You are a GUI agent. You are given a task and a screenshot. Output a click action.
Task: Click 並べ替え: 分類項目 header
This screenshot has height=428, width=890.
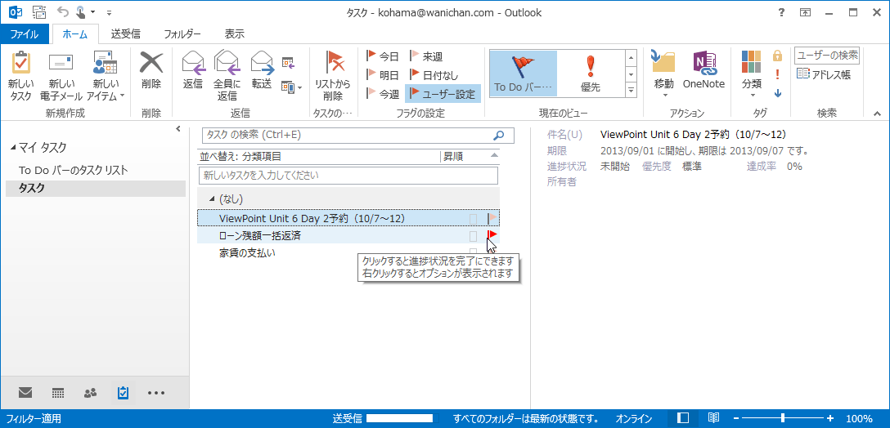[x=240, y=157]
